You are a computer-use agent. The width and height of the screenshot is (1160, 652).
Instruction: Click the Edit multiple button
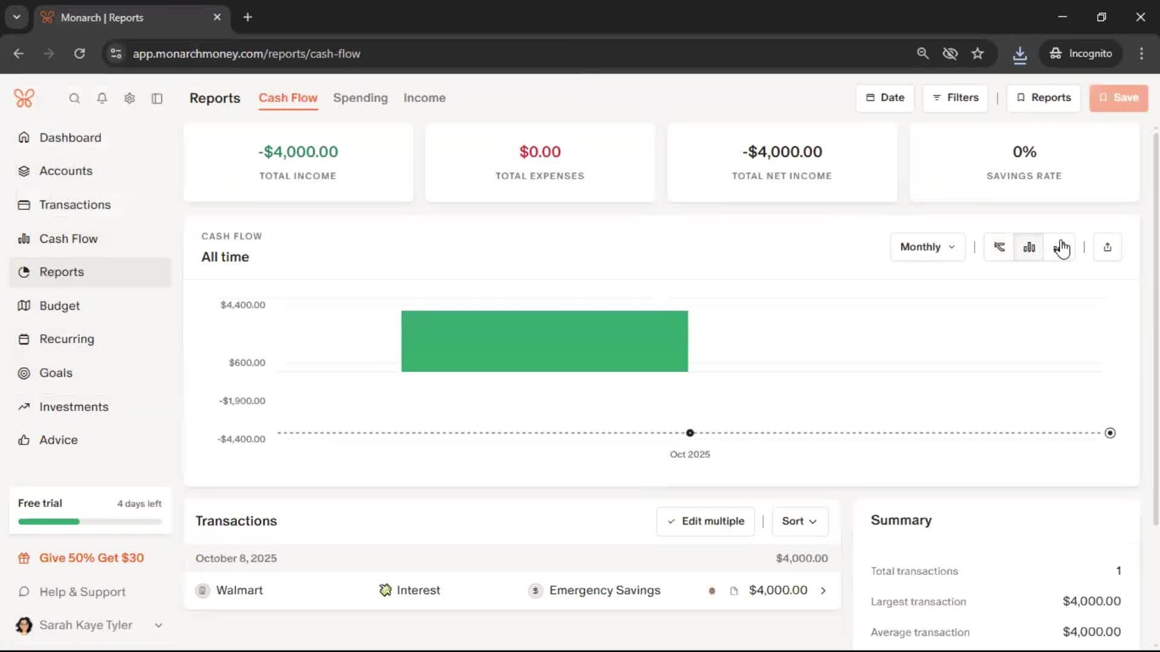pyautogui.click(x=705, y=521)
